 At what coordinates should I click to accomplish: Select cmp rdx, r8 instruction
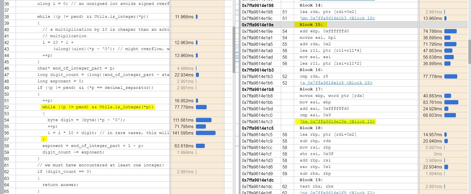[x=314, y=76]
